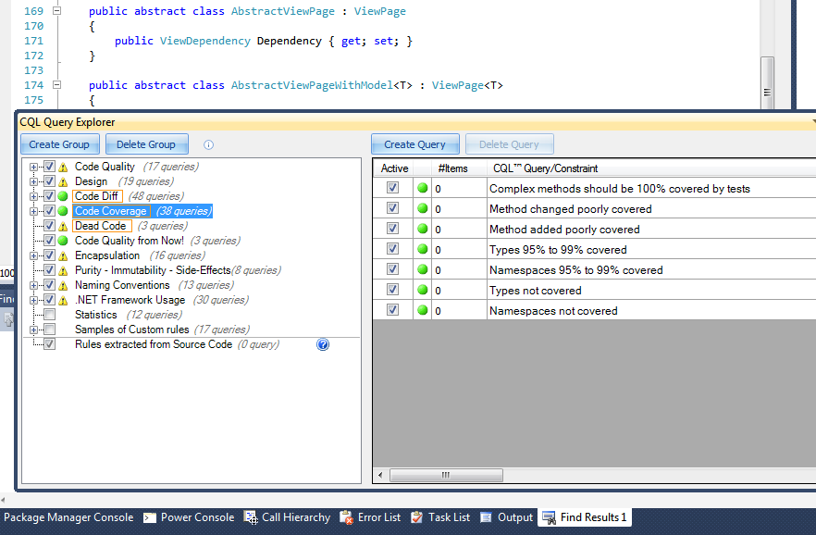Expand the Code Diff tree node
Viewport: 816px width, 535px height.
click(x=34, y=197)
